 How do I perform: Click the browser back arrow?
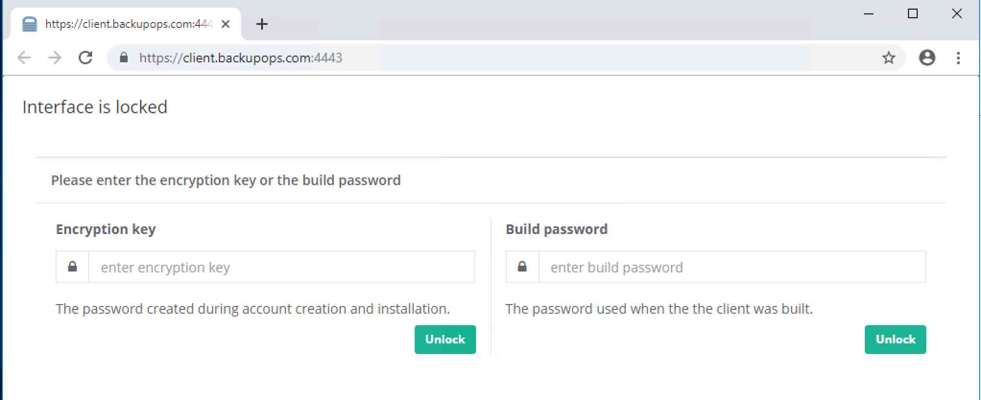coord(24,58)
